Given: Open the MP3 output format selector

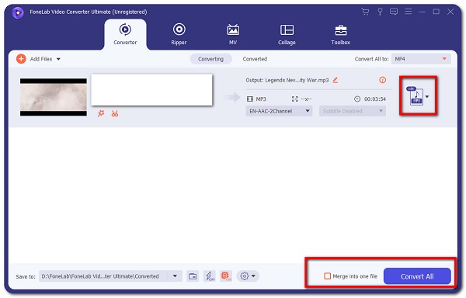Looking at the screenshot, I should (418, 96).
